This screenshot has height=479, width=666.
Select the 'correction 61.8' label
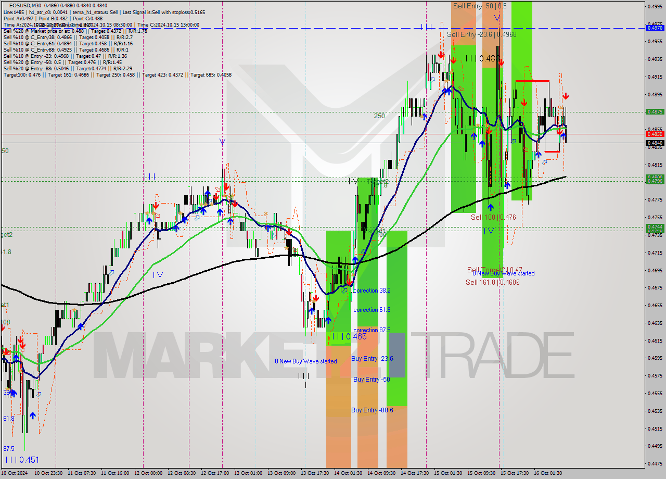click(372, 310)
